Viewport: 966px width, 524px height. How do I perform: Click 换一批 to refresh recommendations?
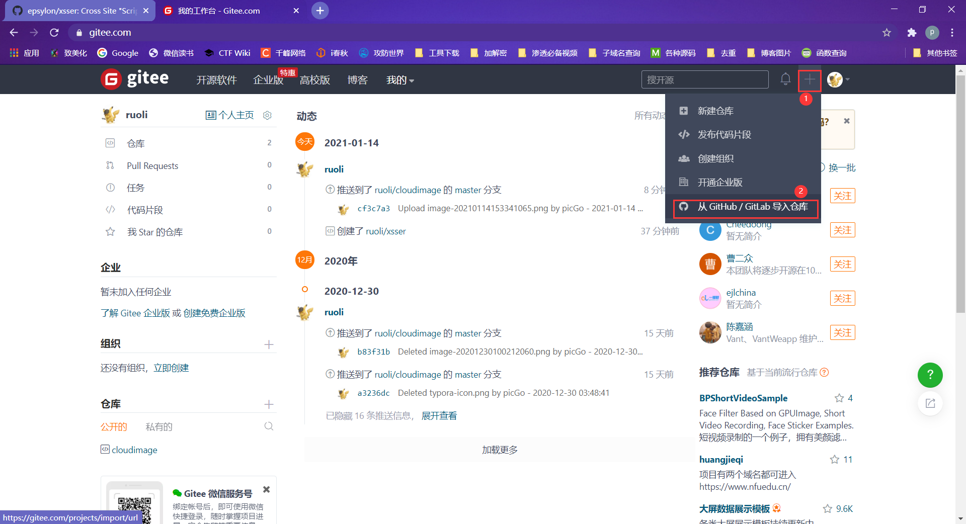pyautogui.click(x=841, y=168)
